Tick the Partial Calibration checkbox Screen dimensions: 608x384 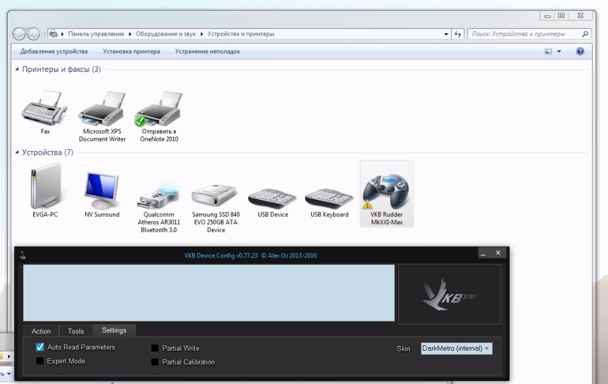tap(155, 362)
